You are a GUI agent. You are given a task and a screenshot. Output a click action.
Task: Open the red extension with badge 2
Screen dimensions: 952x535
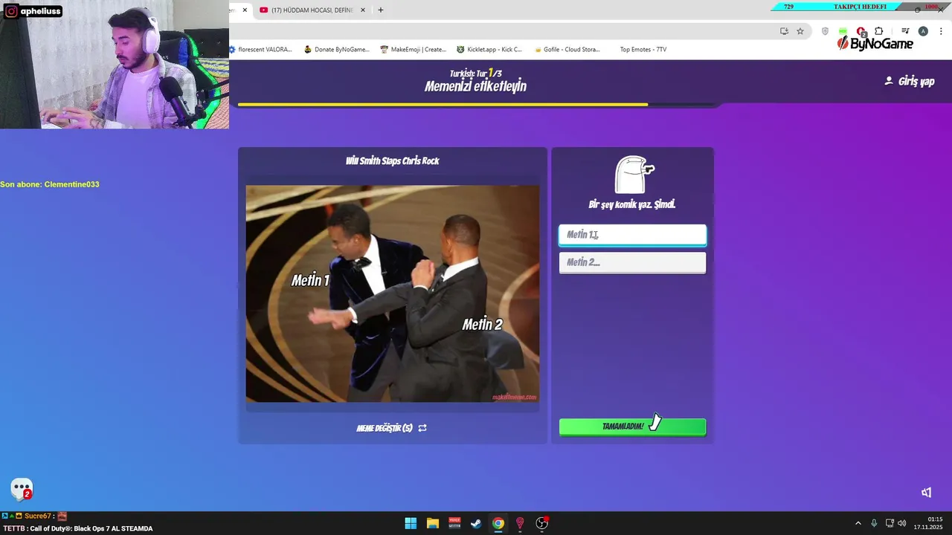[861, 32]
